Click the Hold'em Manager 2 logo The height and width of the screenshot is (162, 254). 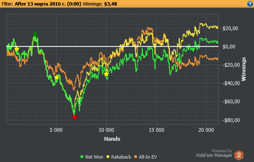pyautogui.click(x=239, y=155)
